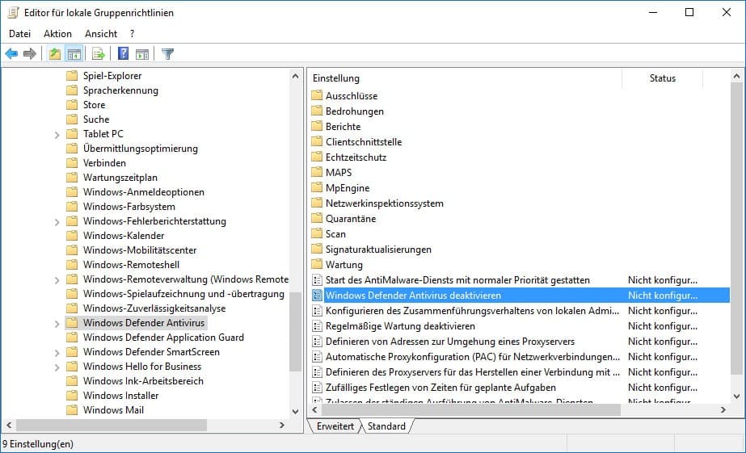The width and height of the screenshot is (746, 453).
Task: Select Spracherkennung in tree
Action: tap(120, 90)
